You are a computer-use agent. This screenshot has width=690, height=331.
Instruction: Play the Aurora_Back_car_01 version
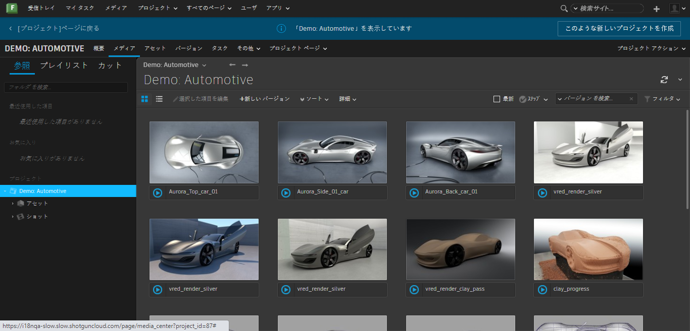[x=414, y=192]
